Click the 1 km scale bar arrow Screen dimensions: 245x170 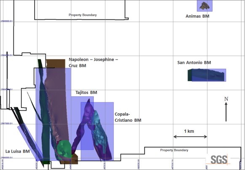coord(190,137)
